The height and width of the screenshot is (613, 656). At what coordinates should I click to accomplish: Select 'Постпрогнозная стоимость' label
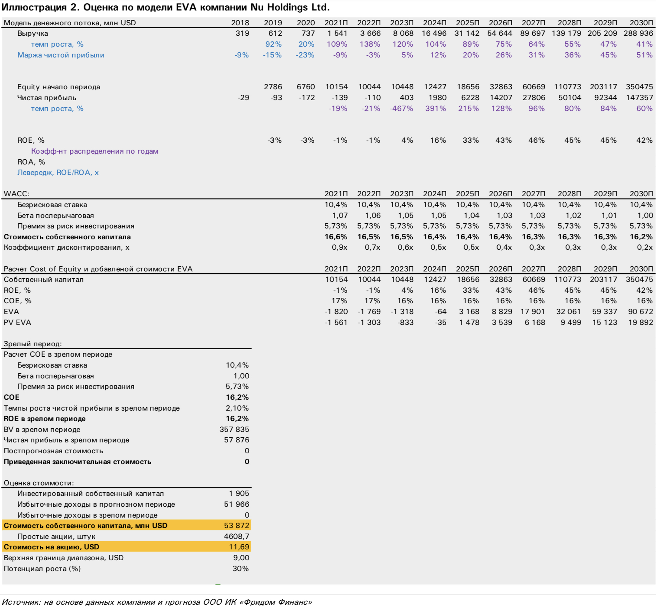click(x=53, y=451)
